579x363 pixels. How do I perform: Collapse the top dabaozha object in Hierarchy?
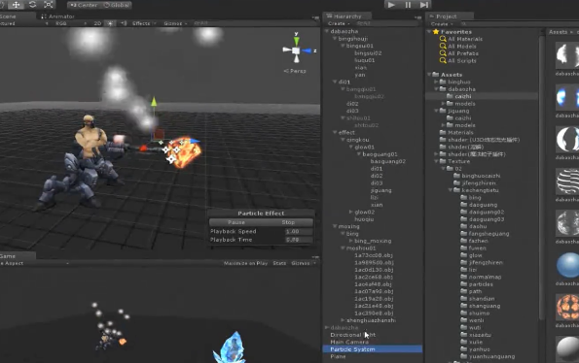pyautogui.click(x=327, y=31)
